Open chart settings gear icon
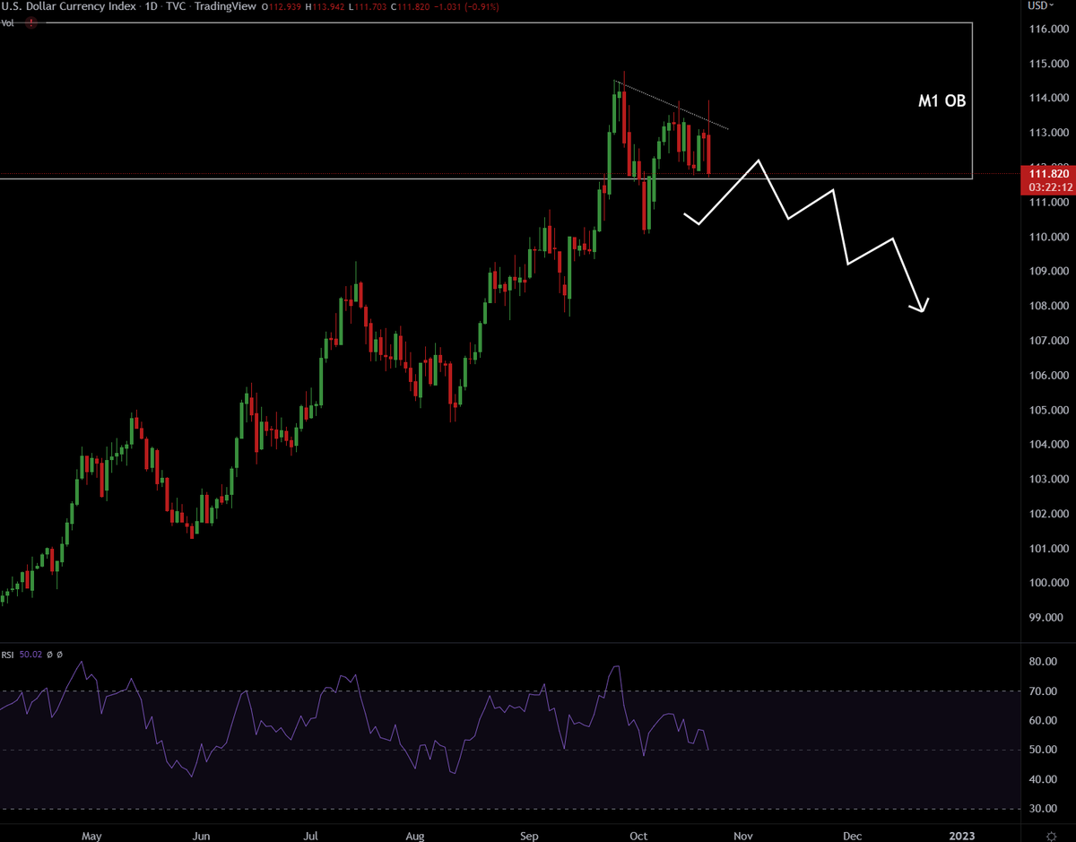Viewport: 1076px width, 842px height. click(x=1049, y=835)
